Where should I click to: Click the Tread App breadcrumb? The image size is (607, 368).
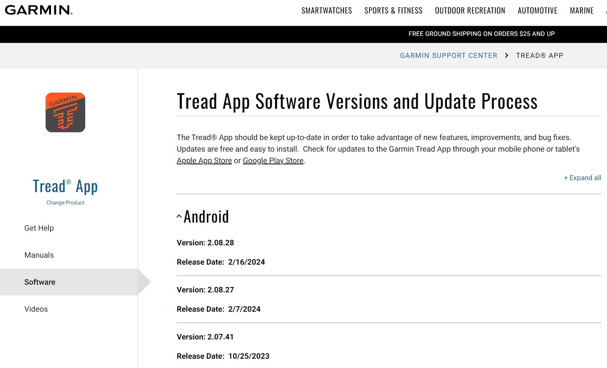[x=539, y=56]
